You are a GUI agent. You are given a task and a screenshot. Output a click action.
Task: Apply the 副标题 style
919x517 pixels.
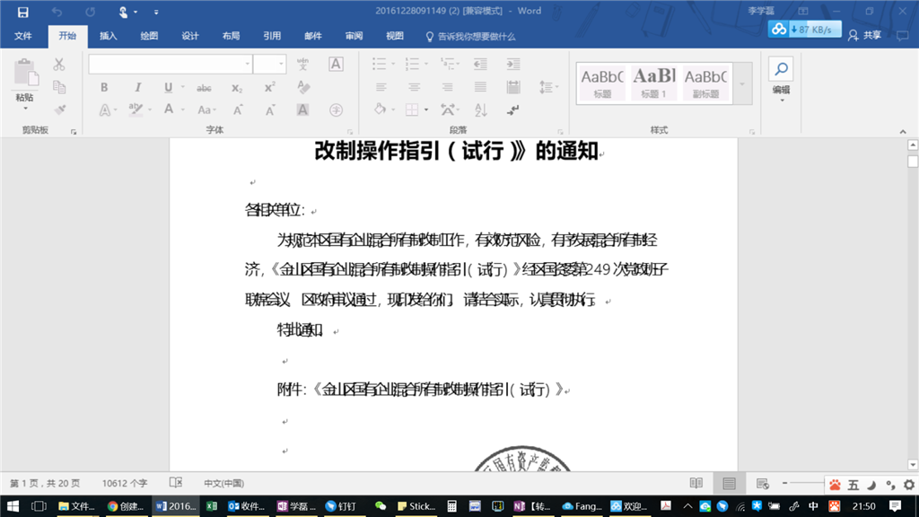tap(705, 83)
